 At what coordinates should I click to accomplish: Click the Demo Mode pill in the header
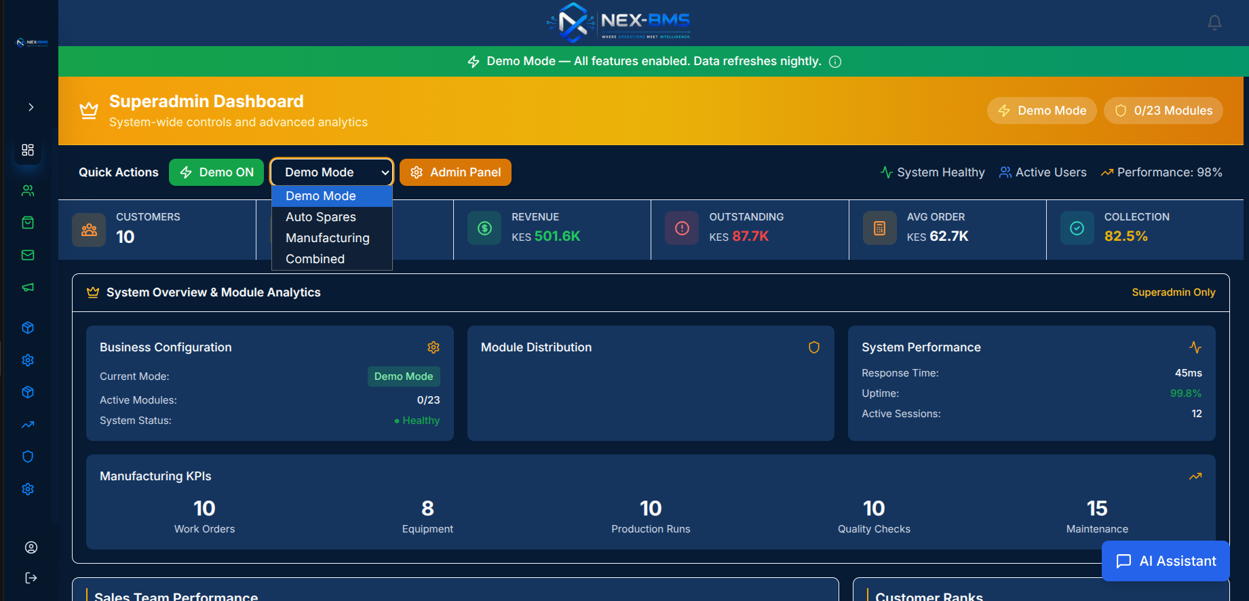click(1041, 111)
